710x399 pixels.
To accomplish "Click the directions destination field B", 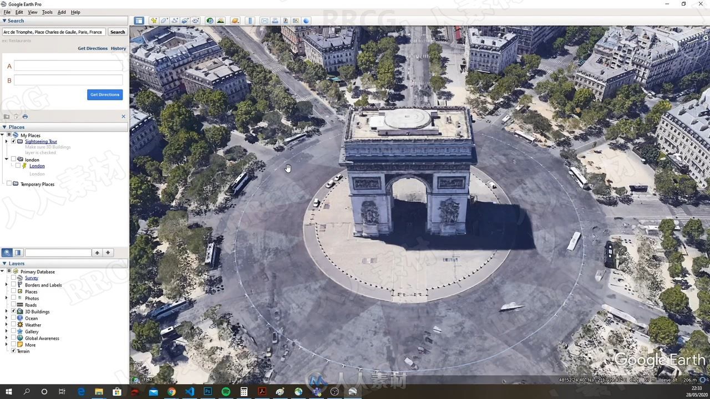I will [x=68, y=80].
